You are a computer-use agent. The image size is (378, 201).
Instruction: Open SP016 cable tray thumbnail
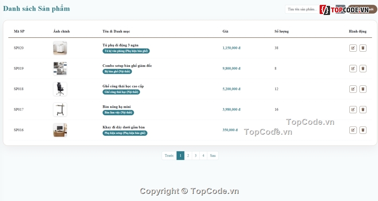pyautogui.click(x=60, y=130)
